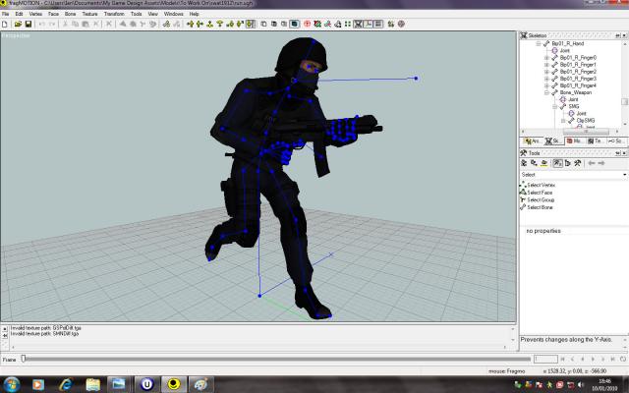
Task: Select the SMG bone in skeleton tree
Action: (x=574, y=106)
